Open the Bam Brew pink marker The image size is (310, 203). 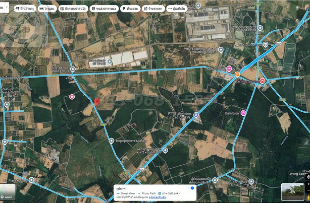pyautogui.click(x=243, y=113)
